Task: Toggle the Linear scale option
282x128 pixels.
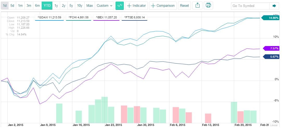Action: [274, 125]
